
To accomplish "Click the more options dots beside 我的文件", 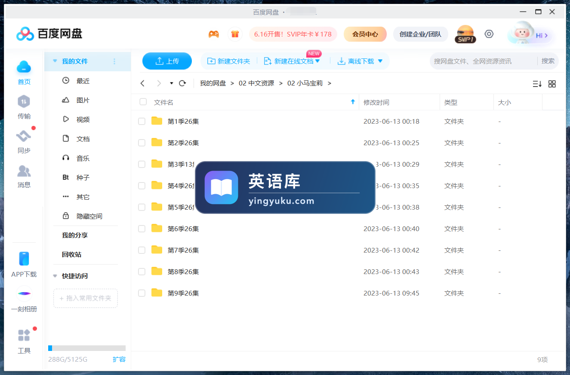I will pyautogui.click(x=114, y=61).
